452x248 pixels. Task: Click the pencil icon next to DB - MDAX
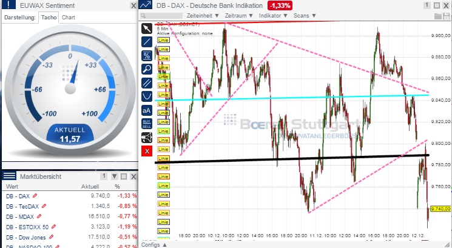pyautogui.click(x=39, y=216)
